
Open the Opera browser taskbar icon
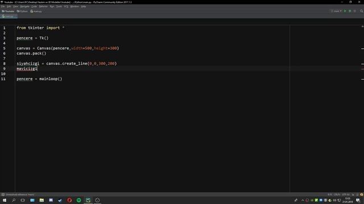[69, 200]
